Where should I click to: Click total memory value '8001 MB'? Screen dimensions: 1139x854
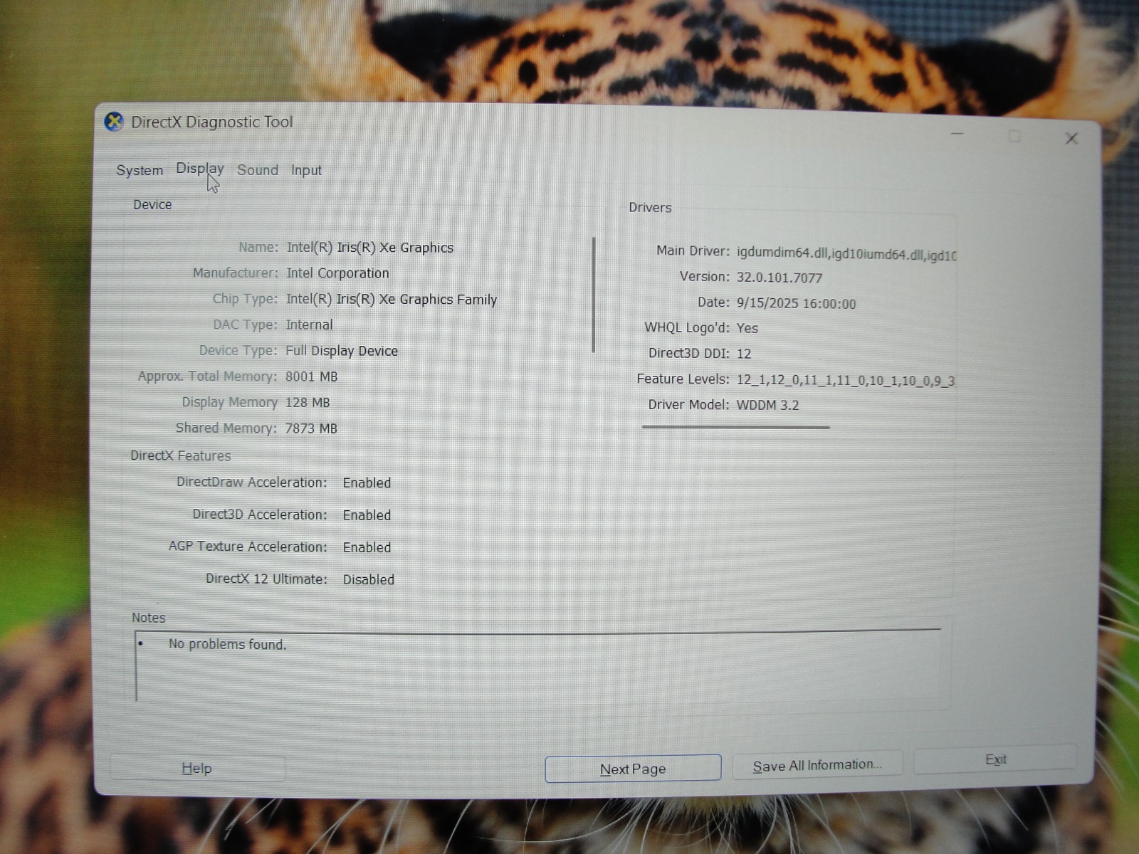(x=311, y=376)
